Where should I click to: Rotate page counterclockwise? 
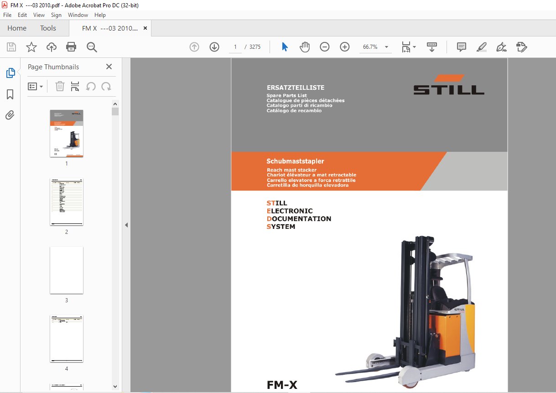91,86
